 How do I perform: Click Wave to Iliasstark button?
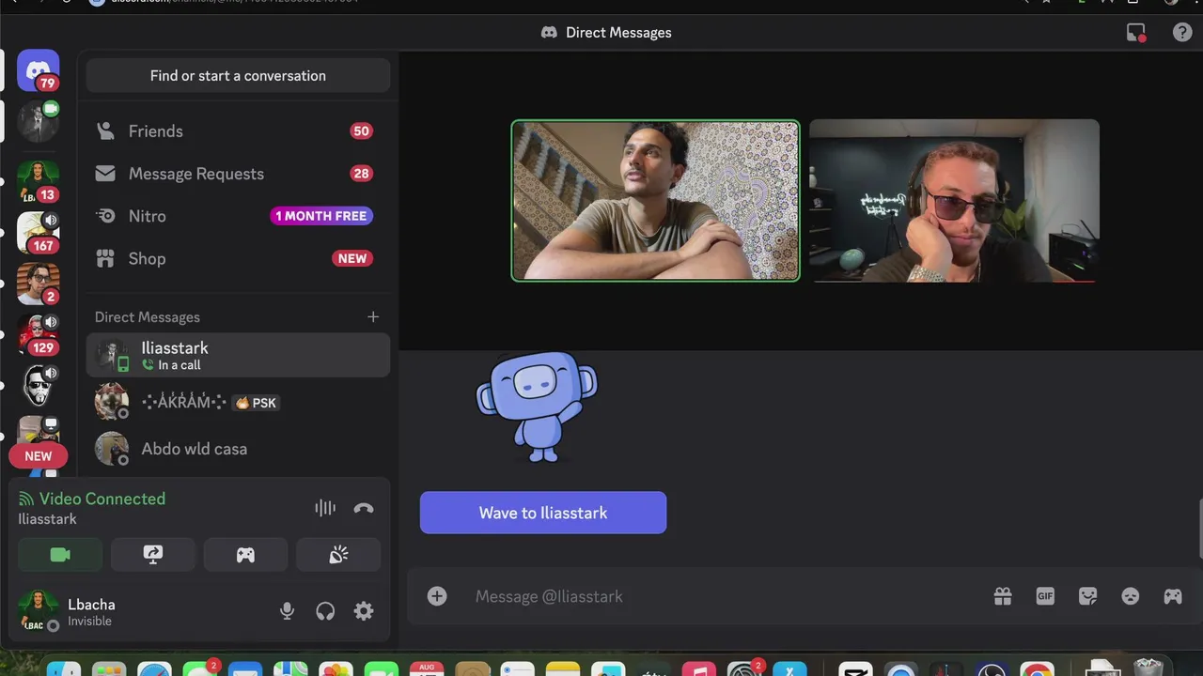pyautogui.click(x=543, y=513)
